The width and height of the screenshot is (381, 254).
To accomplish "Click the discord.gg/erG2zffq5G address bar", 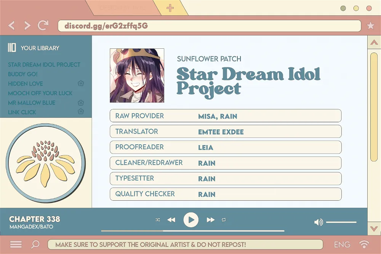I will 210,26.
